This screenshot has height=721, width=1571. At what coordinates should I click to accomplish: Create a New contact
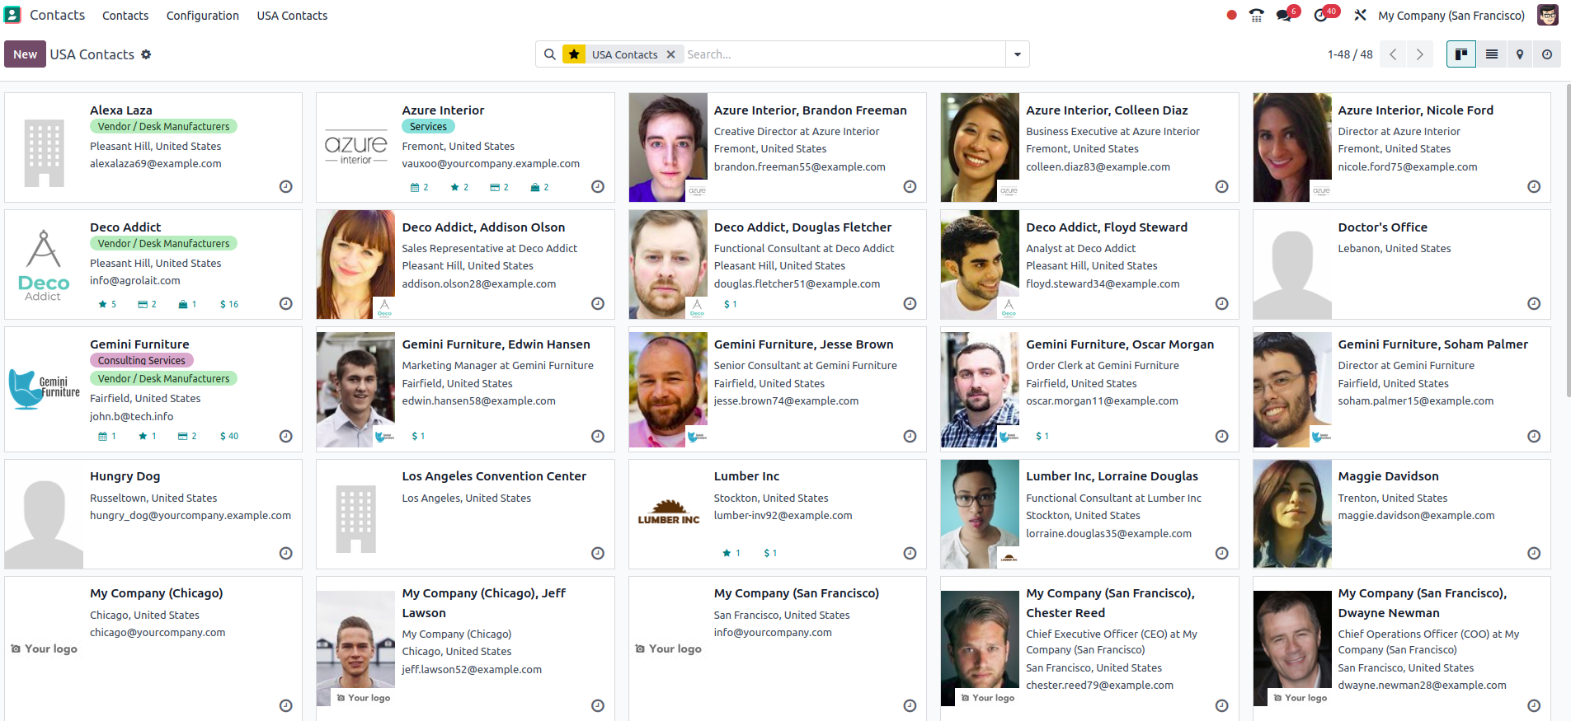tap(25, 54)
